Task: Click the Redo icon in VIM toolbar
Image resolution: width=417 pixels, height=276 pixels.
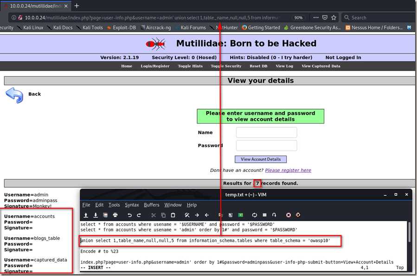Action: (x=139, y=215)
